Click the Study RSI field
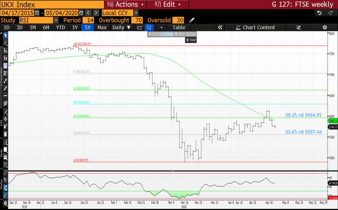This screenshot has width=338, height=210. coord(36,20)
